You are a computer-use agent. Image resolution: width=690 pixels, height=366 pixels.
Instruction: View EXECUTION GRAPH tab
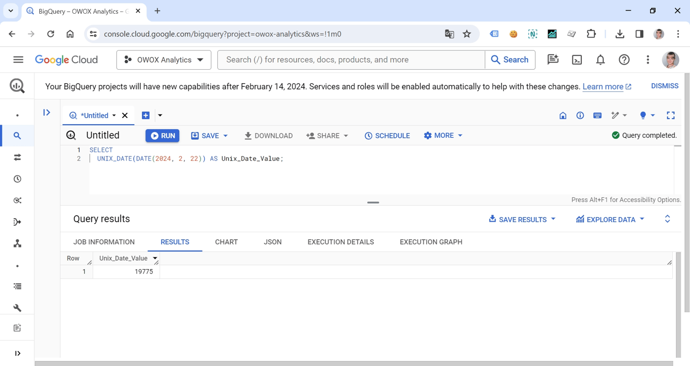(x=431, y=242)
